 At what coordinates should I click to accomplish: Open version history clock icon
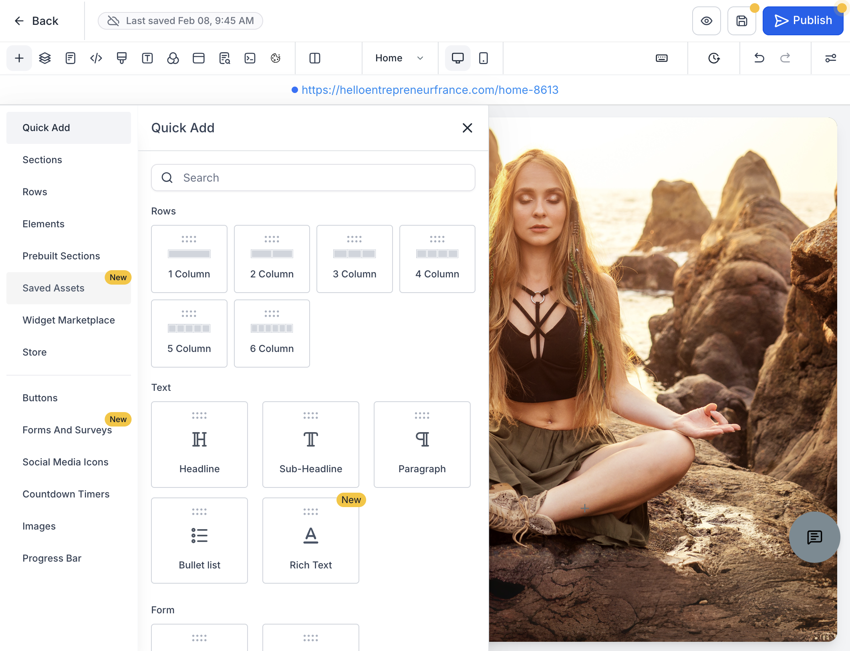pos(714,58)
